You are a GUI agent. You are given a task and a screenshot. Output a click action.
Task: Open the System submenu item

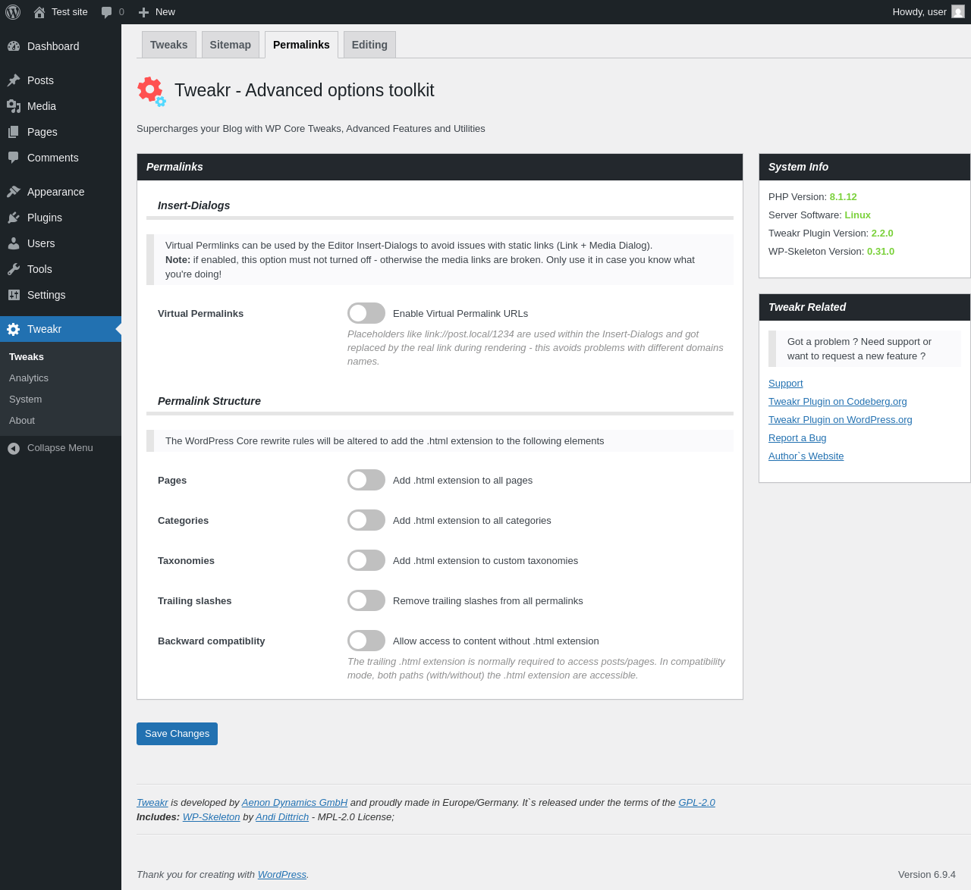click(26, 399)
